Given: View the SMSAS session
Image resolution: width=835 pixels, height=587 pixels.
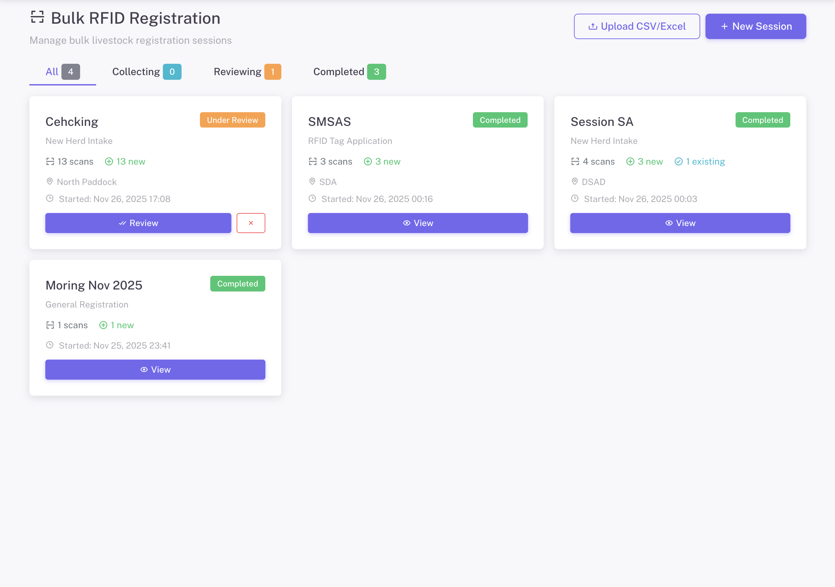Looking at the screenshot, I should 417,223.
